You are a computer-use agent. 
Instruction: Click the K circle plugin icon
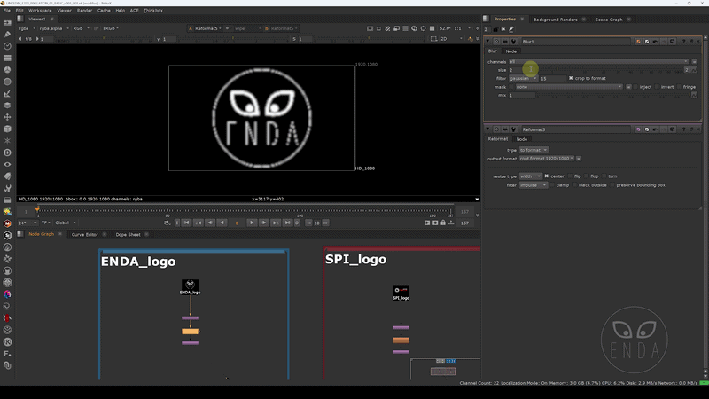pos(7,342)
